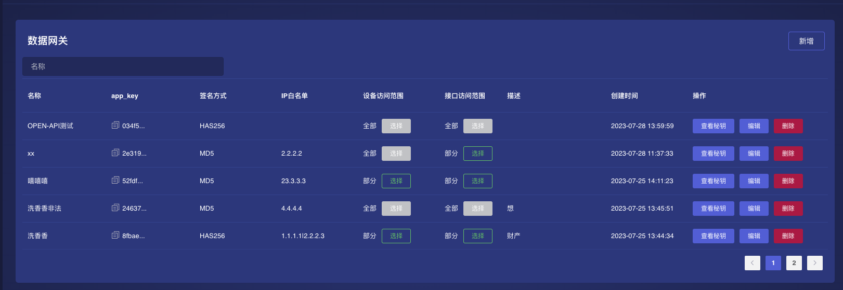
Task: Go to the previous page arrow
Action: [x=752, y=263]
